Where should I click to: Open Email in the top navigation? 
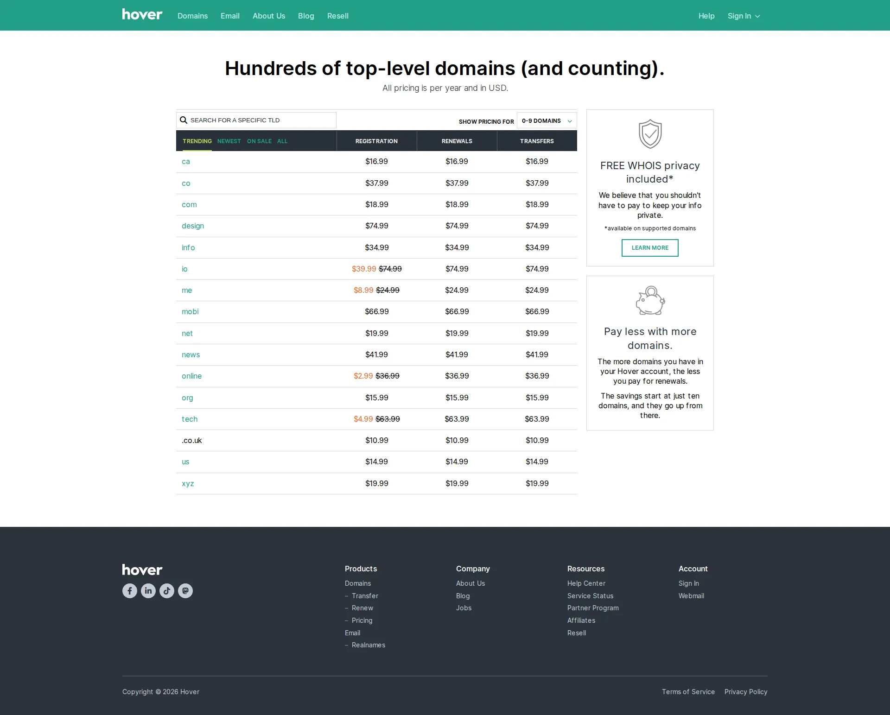click(230, 16)
